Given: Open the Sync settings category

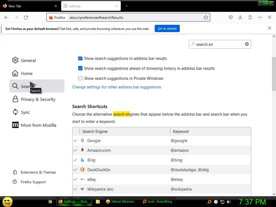Looking at the screenshot, I should tap(37, 112).
